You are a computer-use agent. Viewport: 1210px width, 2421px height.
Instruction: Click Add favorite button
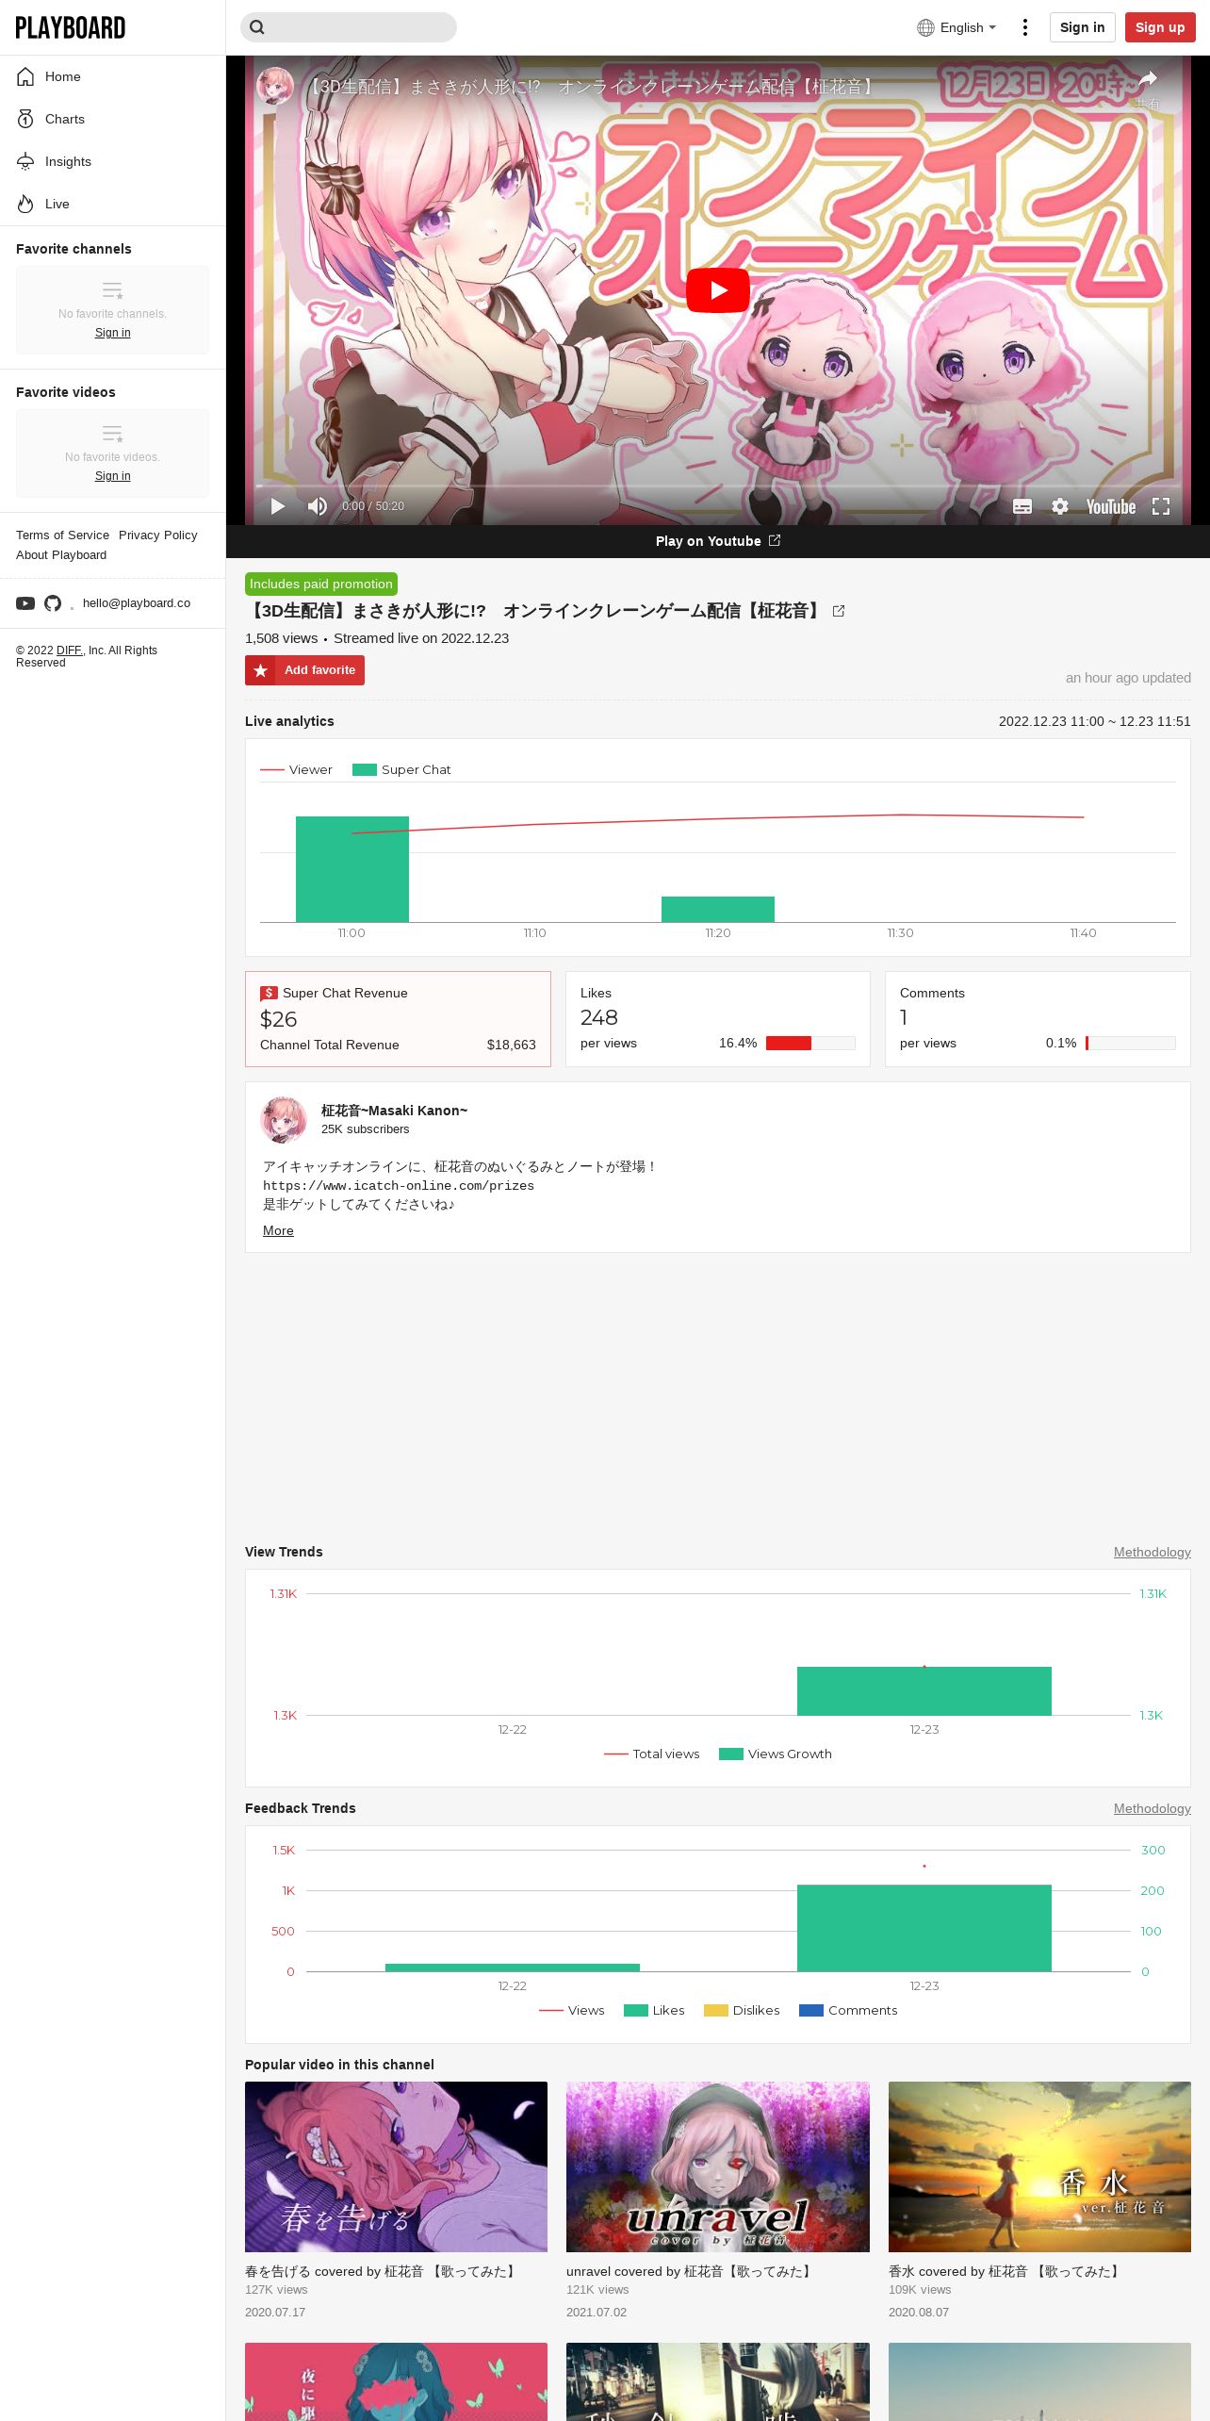[x=304, y=670]
